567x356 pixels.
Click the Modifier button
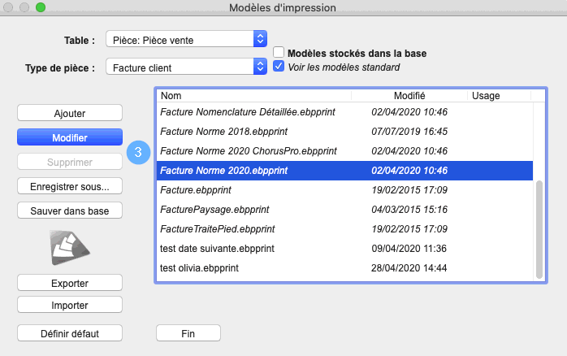click(70, 137)
